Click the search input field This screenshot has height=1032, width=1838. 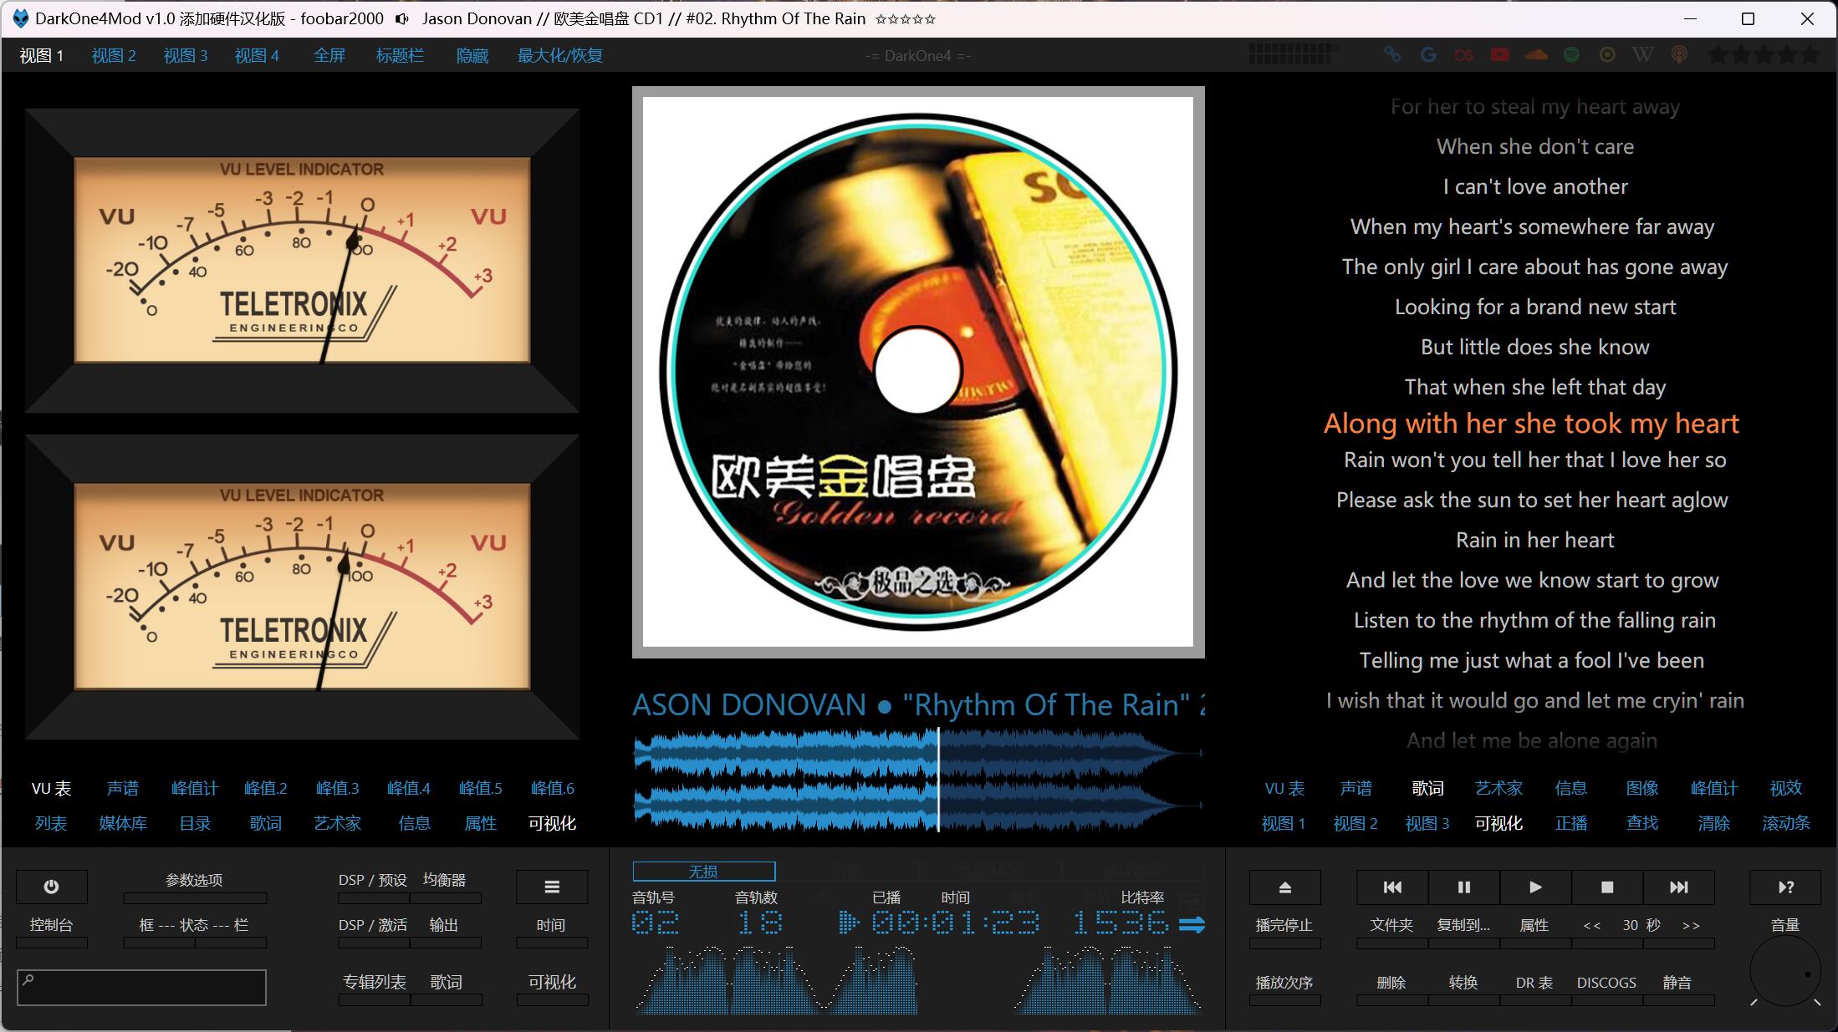point(141,987)
